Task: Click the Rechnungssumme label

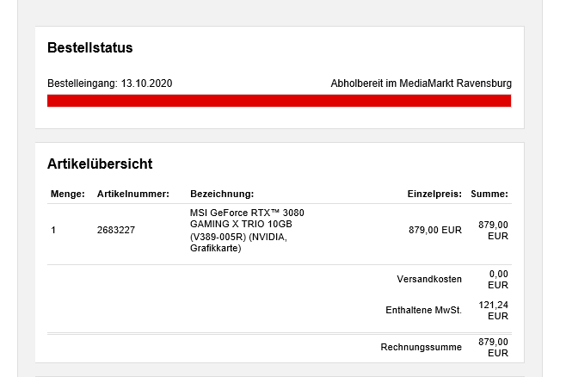Action: point(421,348)
